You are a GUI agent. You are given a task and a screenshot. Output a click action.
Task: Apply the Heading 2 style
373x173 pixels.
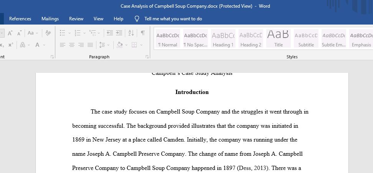[x=251, y=38]
